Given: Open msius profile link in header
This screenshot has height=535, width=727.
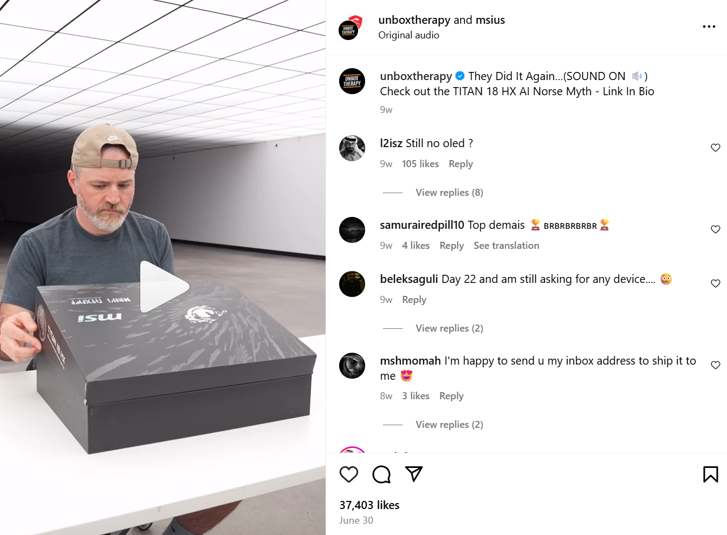Looking at the screenshot, I should (490, 20).
